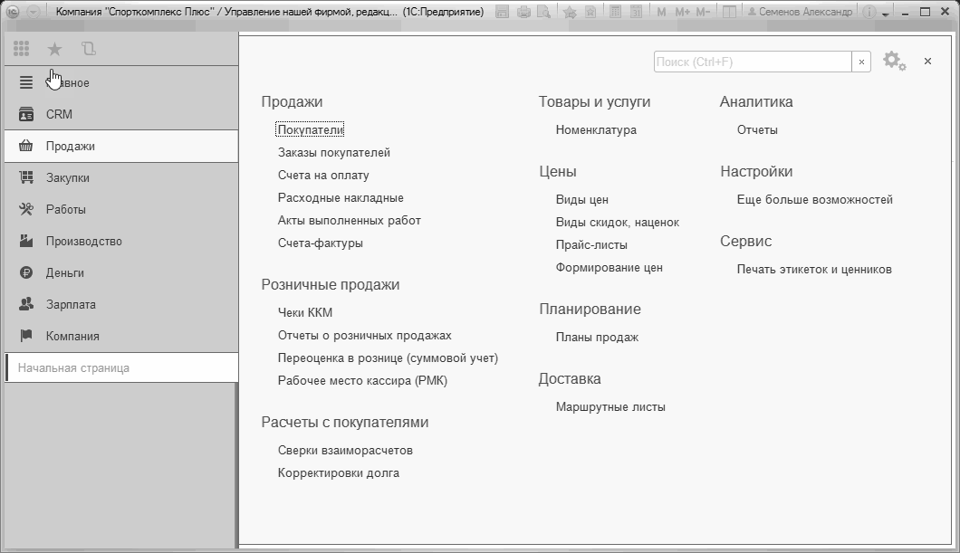This screenshot has height=553, width=960.
Task: Open Акты выполненных работ
Action: tap(349, 220)
